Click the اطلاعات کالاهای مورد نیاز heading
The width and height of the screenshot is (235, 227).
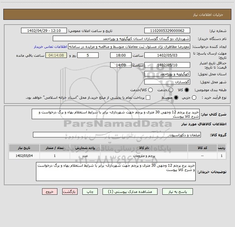coord(204,124)
